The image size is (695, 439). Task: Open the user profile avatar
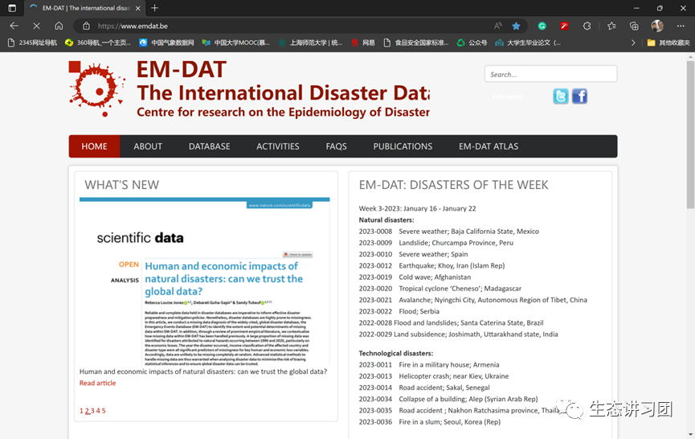pyautogui.click(x=657, y=26)
